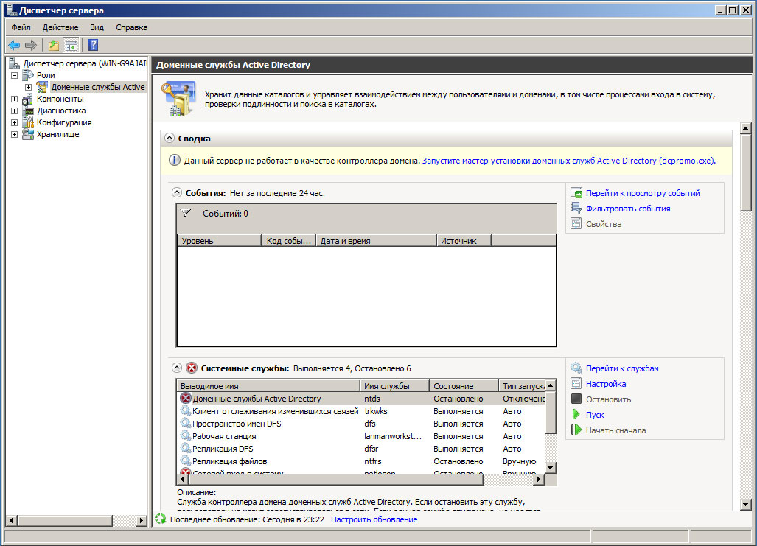
Task: Collapse the Сводка section
Action: pyautogui.click(x=170, y=138)
